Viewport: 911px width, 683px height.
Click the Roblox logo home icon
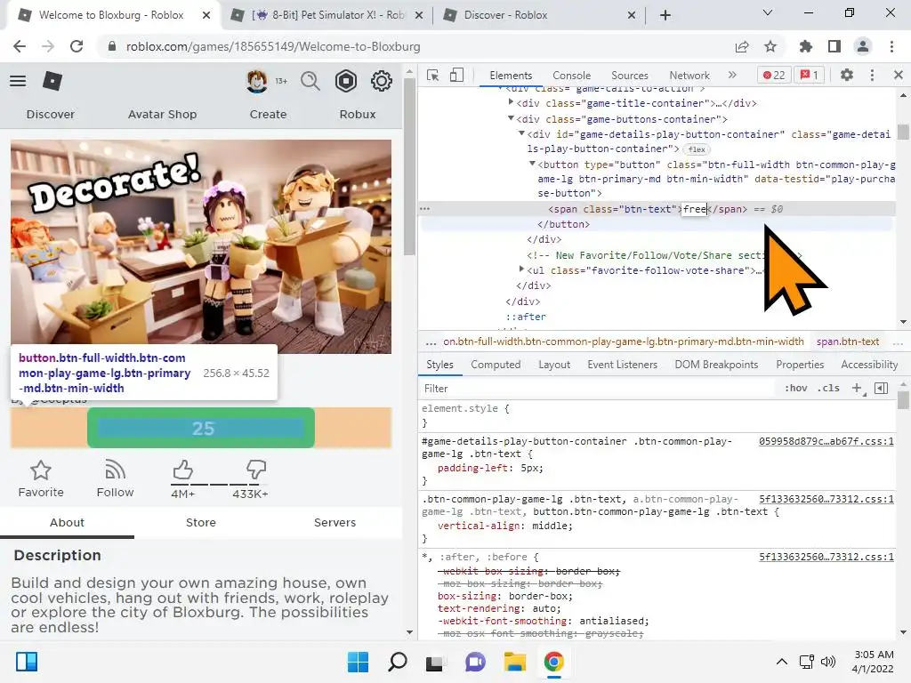pos(52,81)
